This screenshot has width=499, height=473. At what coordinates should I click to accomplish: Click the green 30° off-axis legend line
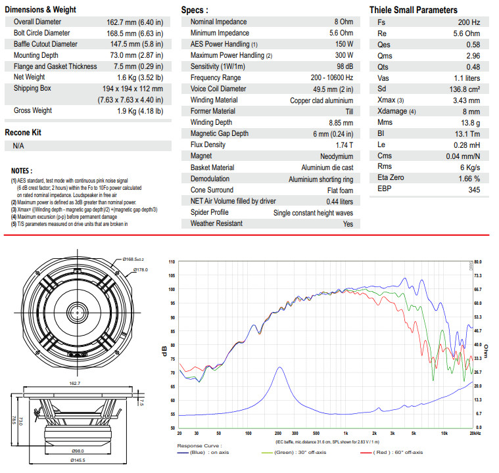click(x=267, y=453)
